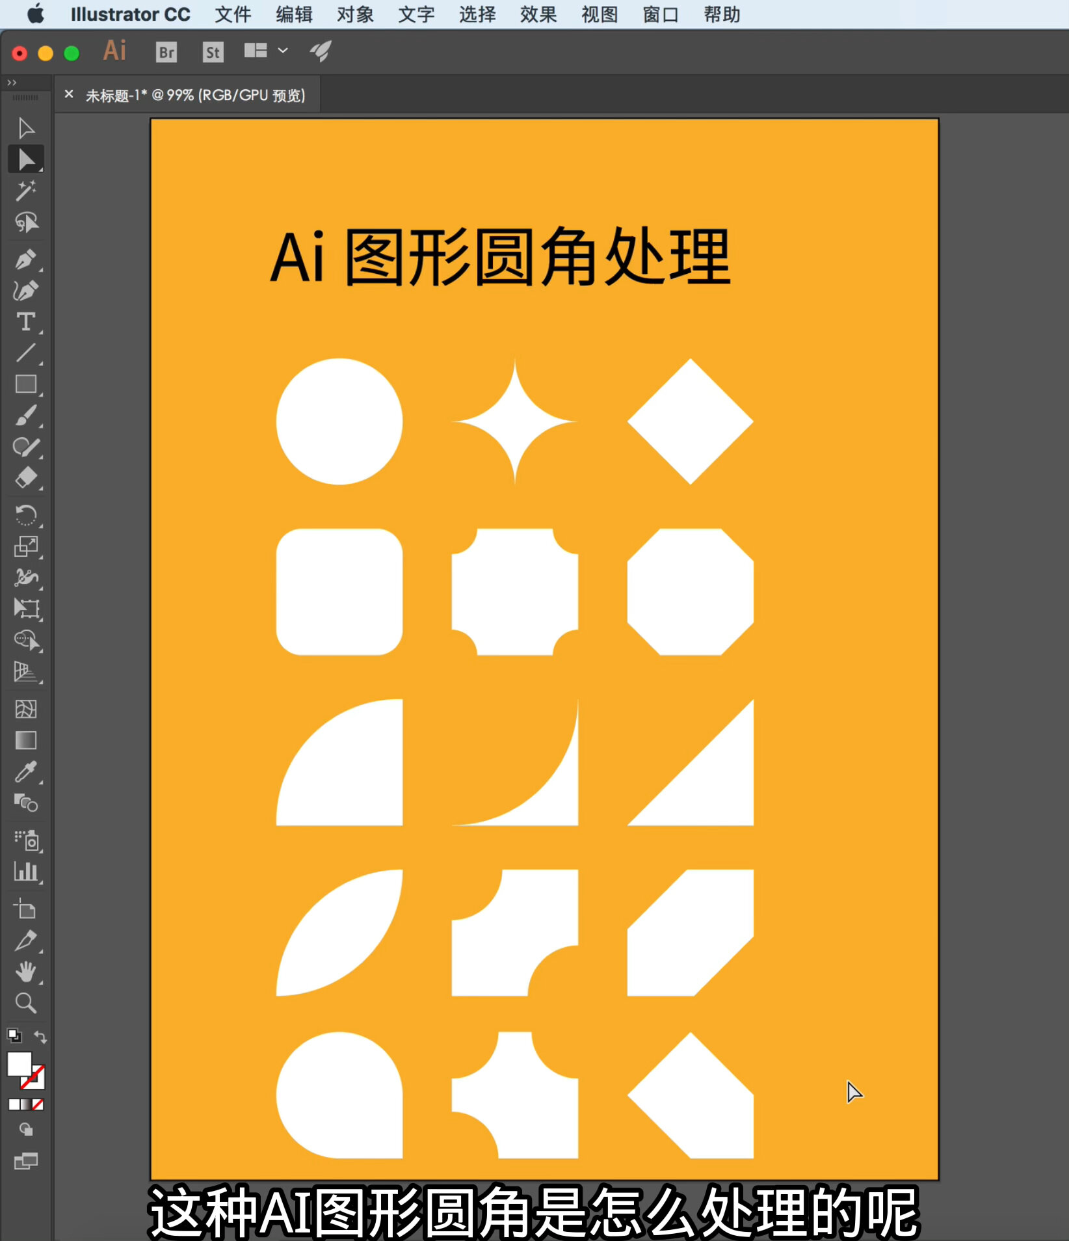The width and height of the screenshot is (1069, 1241).
Task: Select the Magic Wand tool
Action: (x=26, y=191)
